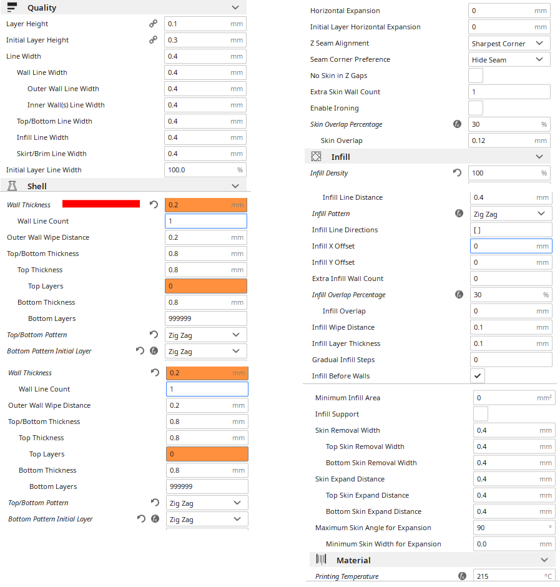The image size is (560, 587).
Task: Toggle the Enable Ironing checkbox
Action: point(476,108)
